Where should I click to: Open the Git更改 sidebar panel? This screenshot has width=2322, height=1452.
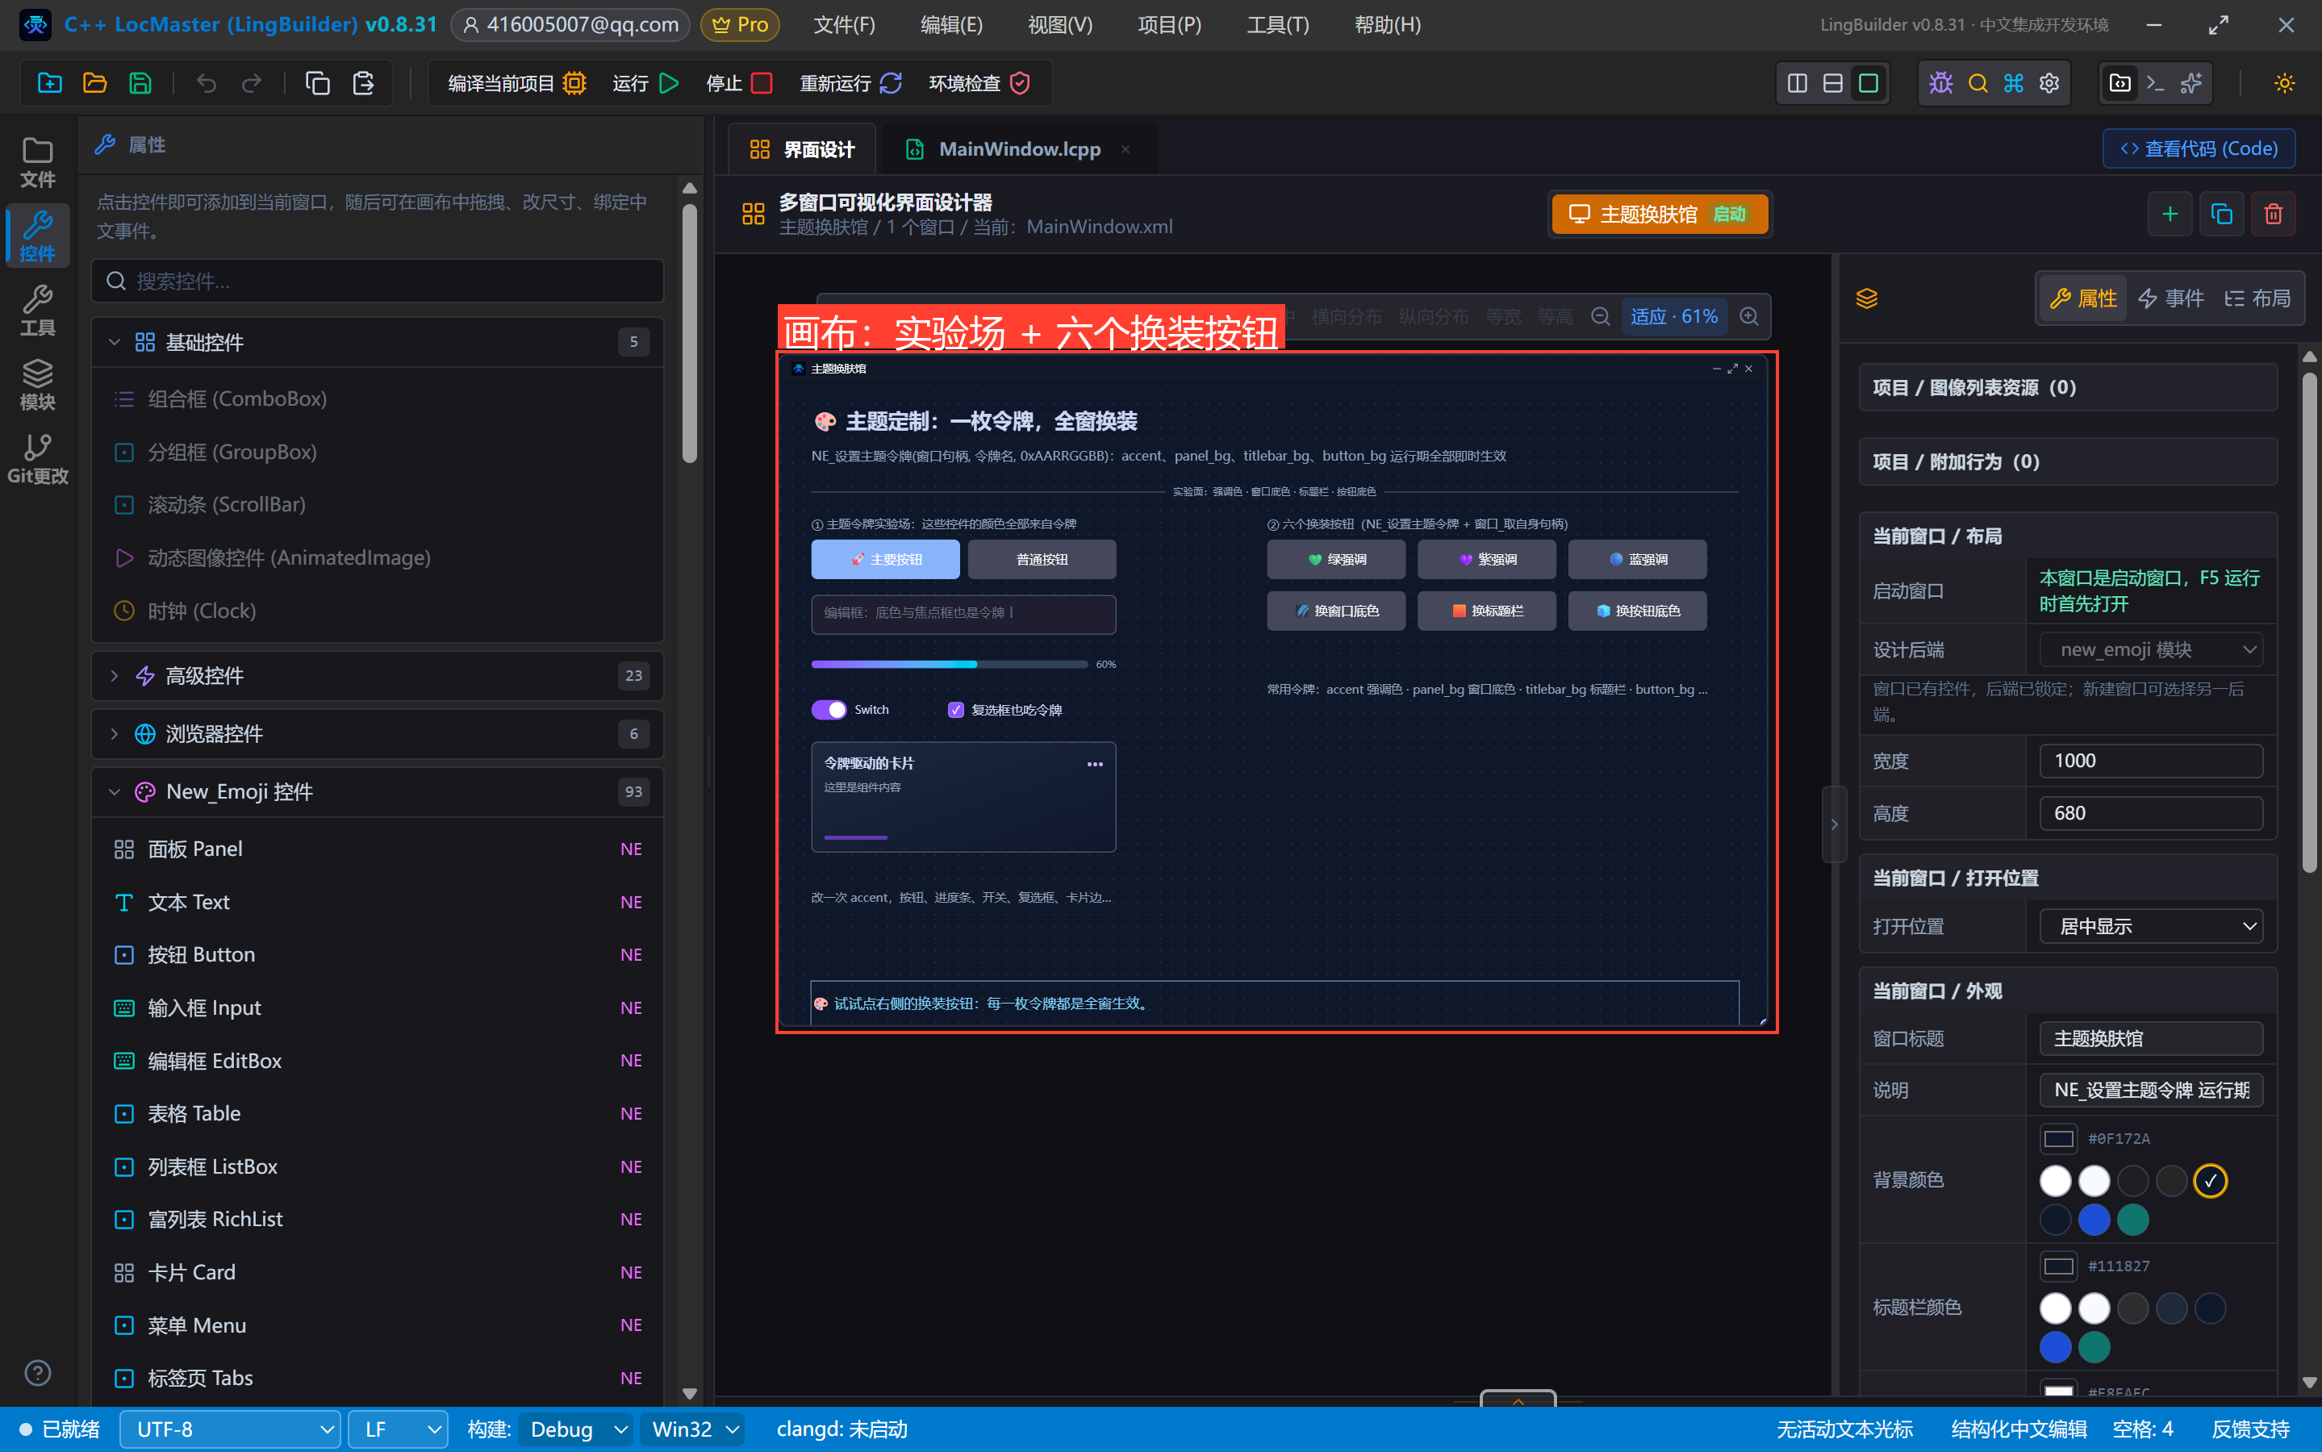coord(37,459)
